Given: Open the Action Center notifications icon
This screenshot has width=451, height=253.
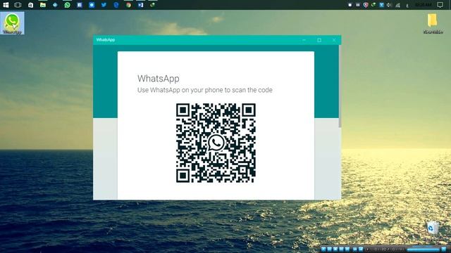Looking at the screenshot, I should point(440,5).
